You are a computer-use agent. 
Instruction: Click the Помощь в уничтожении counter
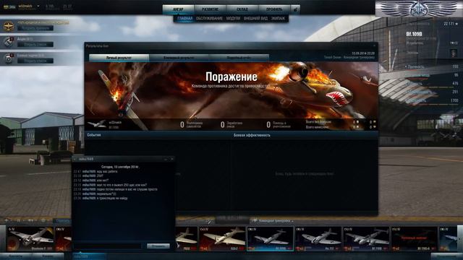pos(279,125)
